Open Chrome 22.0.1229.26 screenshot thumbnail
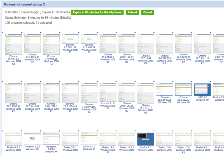Image resolution: width=224 pixels, height=156 pixels. [183, 44]
